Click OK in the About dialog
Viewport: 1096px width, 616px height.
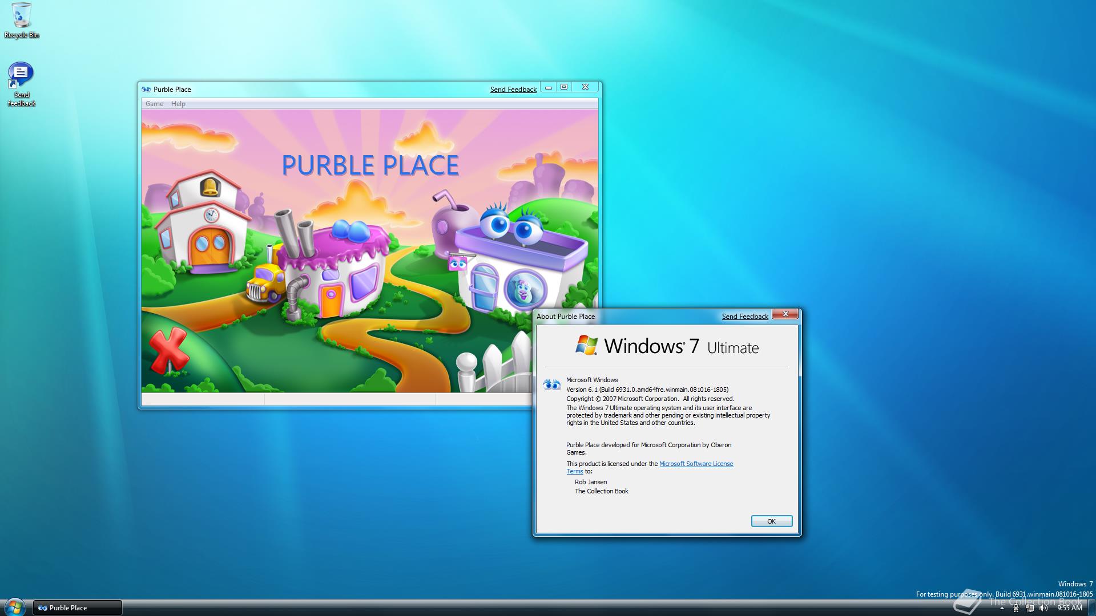772,521
